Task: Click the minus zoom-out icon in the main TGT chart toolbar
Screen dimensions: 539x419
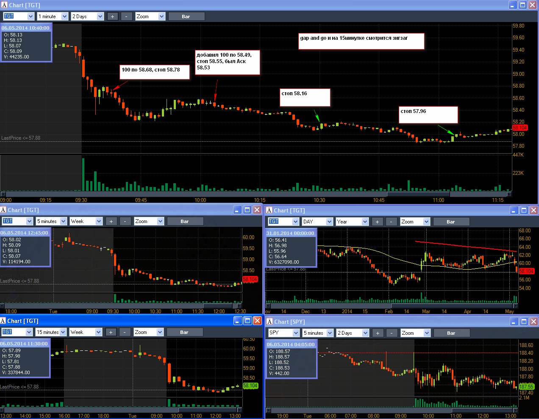Action: [126, 17]
